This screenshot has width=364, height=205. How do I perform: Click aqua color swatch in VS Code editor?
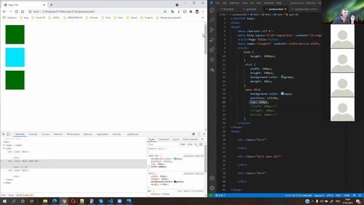click(282, 93)
